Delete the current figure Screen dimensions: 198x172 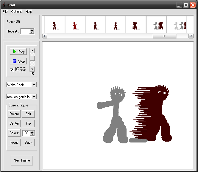pyautogui.click(x=14, y=114)
